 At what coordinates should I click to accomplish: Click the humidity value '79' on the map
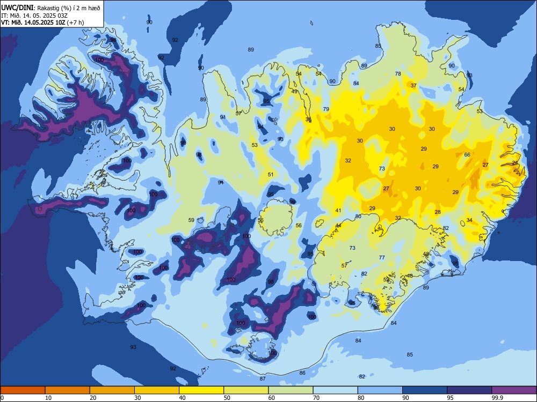(326, 109)
